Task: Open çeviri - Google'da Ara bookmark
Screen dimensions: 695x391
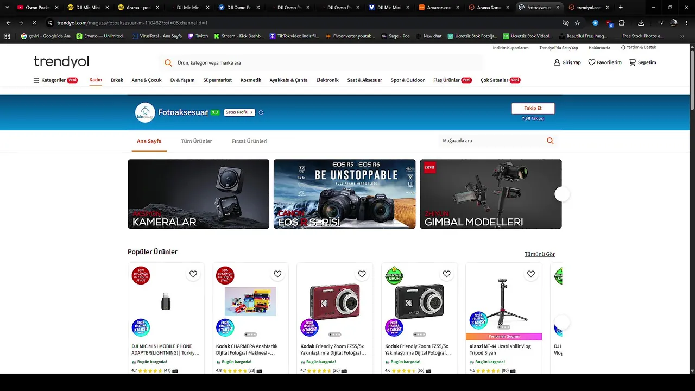Action: point(46,36)
